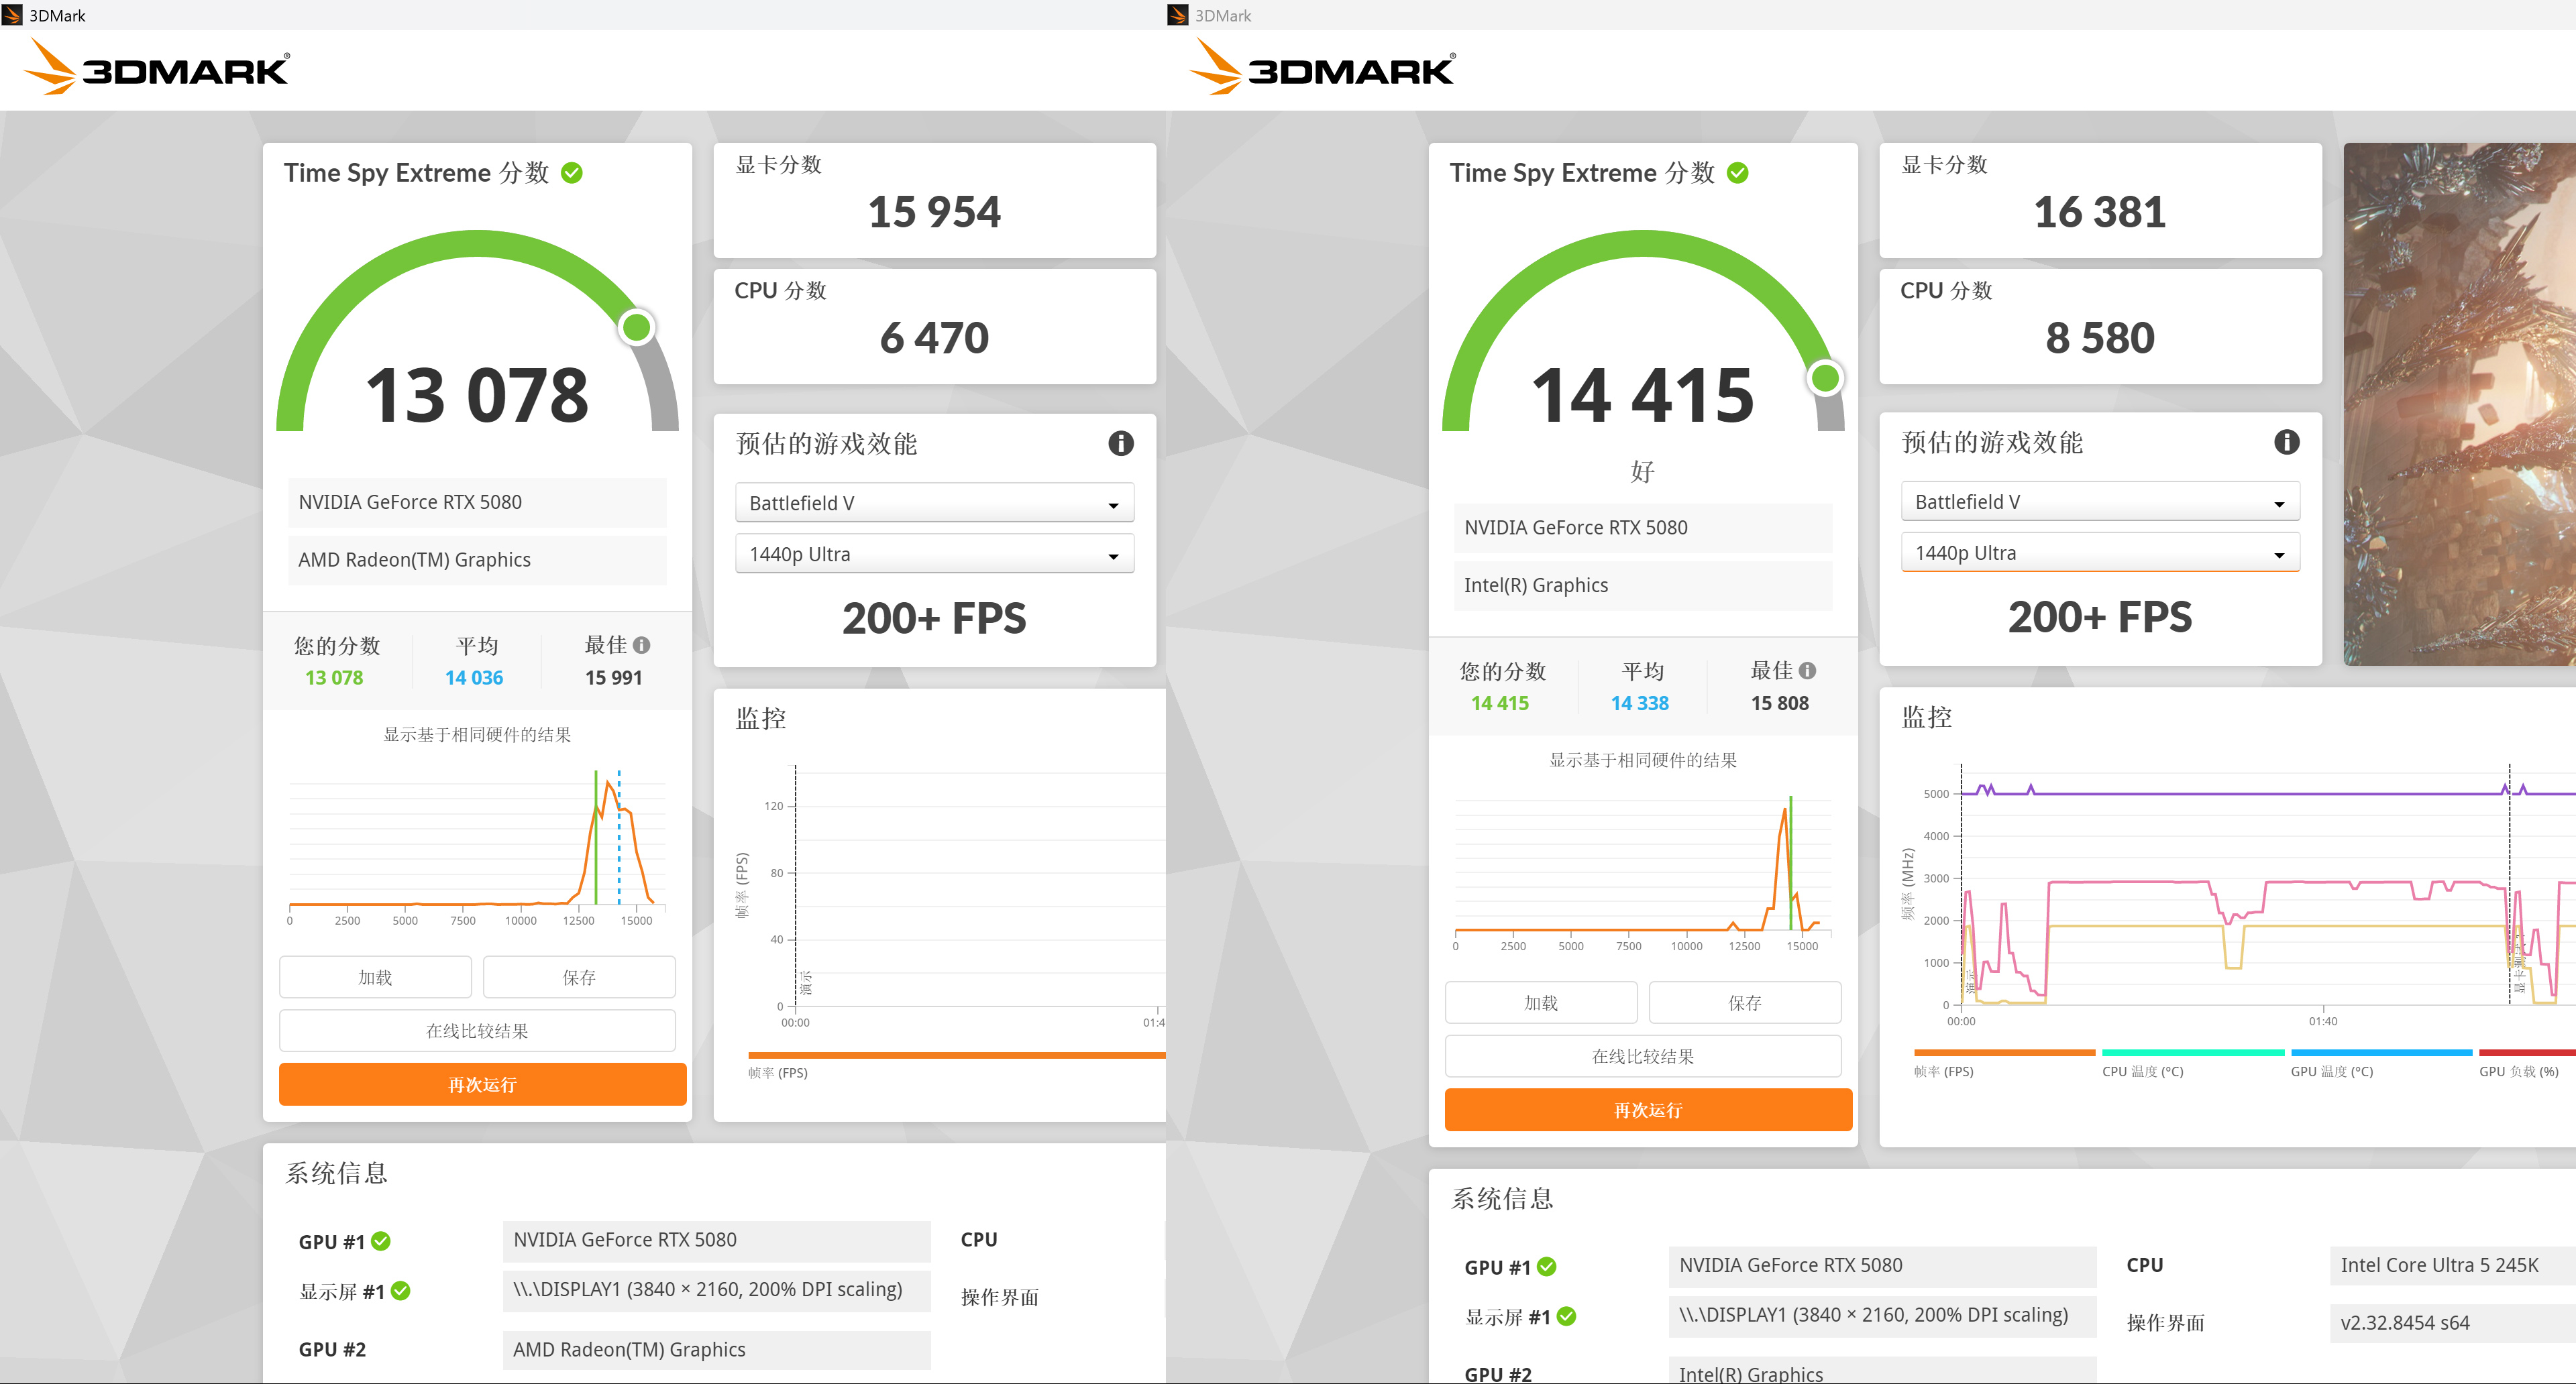Screen dimensions: 2576x1384
Task: Click green check next to right GPU #1
Action: (x=1547, y=1266)
